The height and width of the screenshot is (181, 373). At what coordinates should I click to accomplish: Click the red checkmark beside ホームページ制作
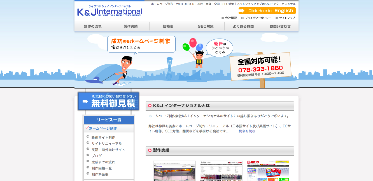(87, 128)
